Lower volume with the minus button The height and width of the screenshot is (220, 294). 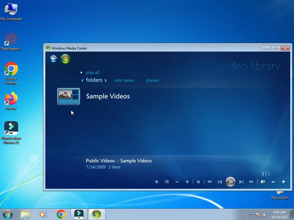click(x=273, y=182)
